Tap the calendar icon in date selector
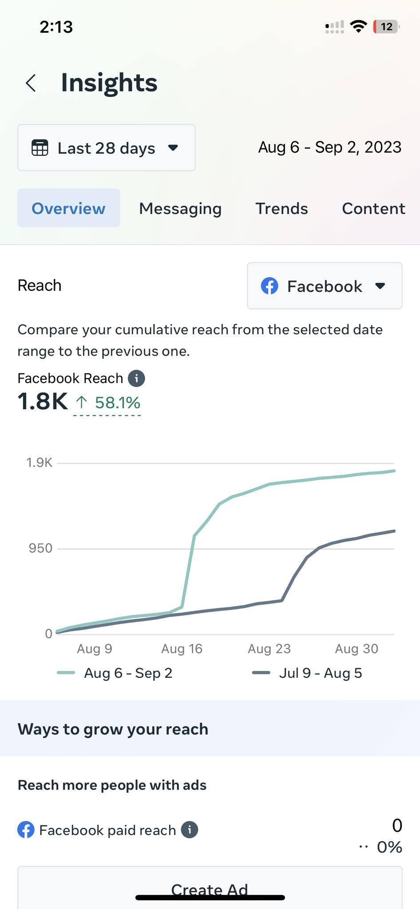Image resolution: width=420 pixels, height=909 pixels. click(x=40, y=148)
